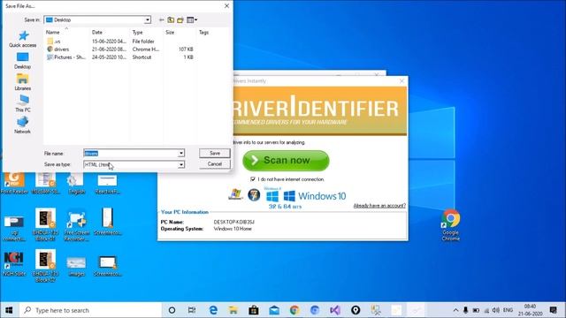
Task: Close the Save File As dialog
Action: [226, 6]
